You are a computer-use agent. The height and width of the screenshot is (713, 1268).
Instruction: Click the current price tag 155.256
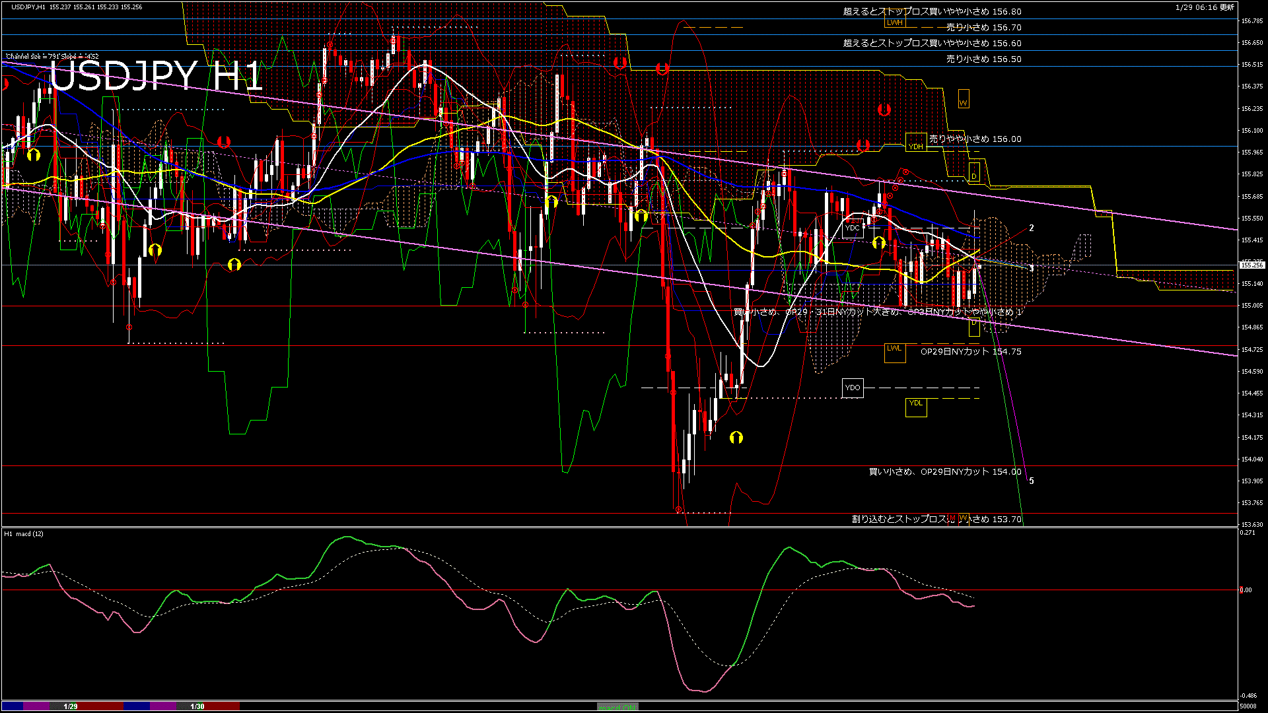[1251, 265]
